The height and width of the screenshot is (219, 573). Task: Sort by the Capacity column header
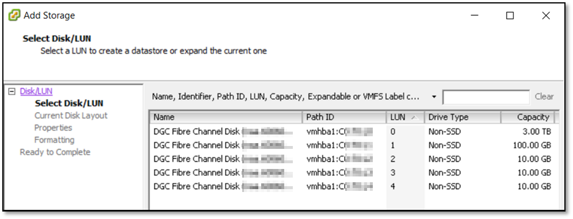(x=528, y=117)
